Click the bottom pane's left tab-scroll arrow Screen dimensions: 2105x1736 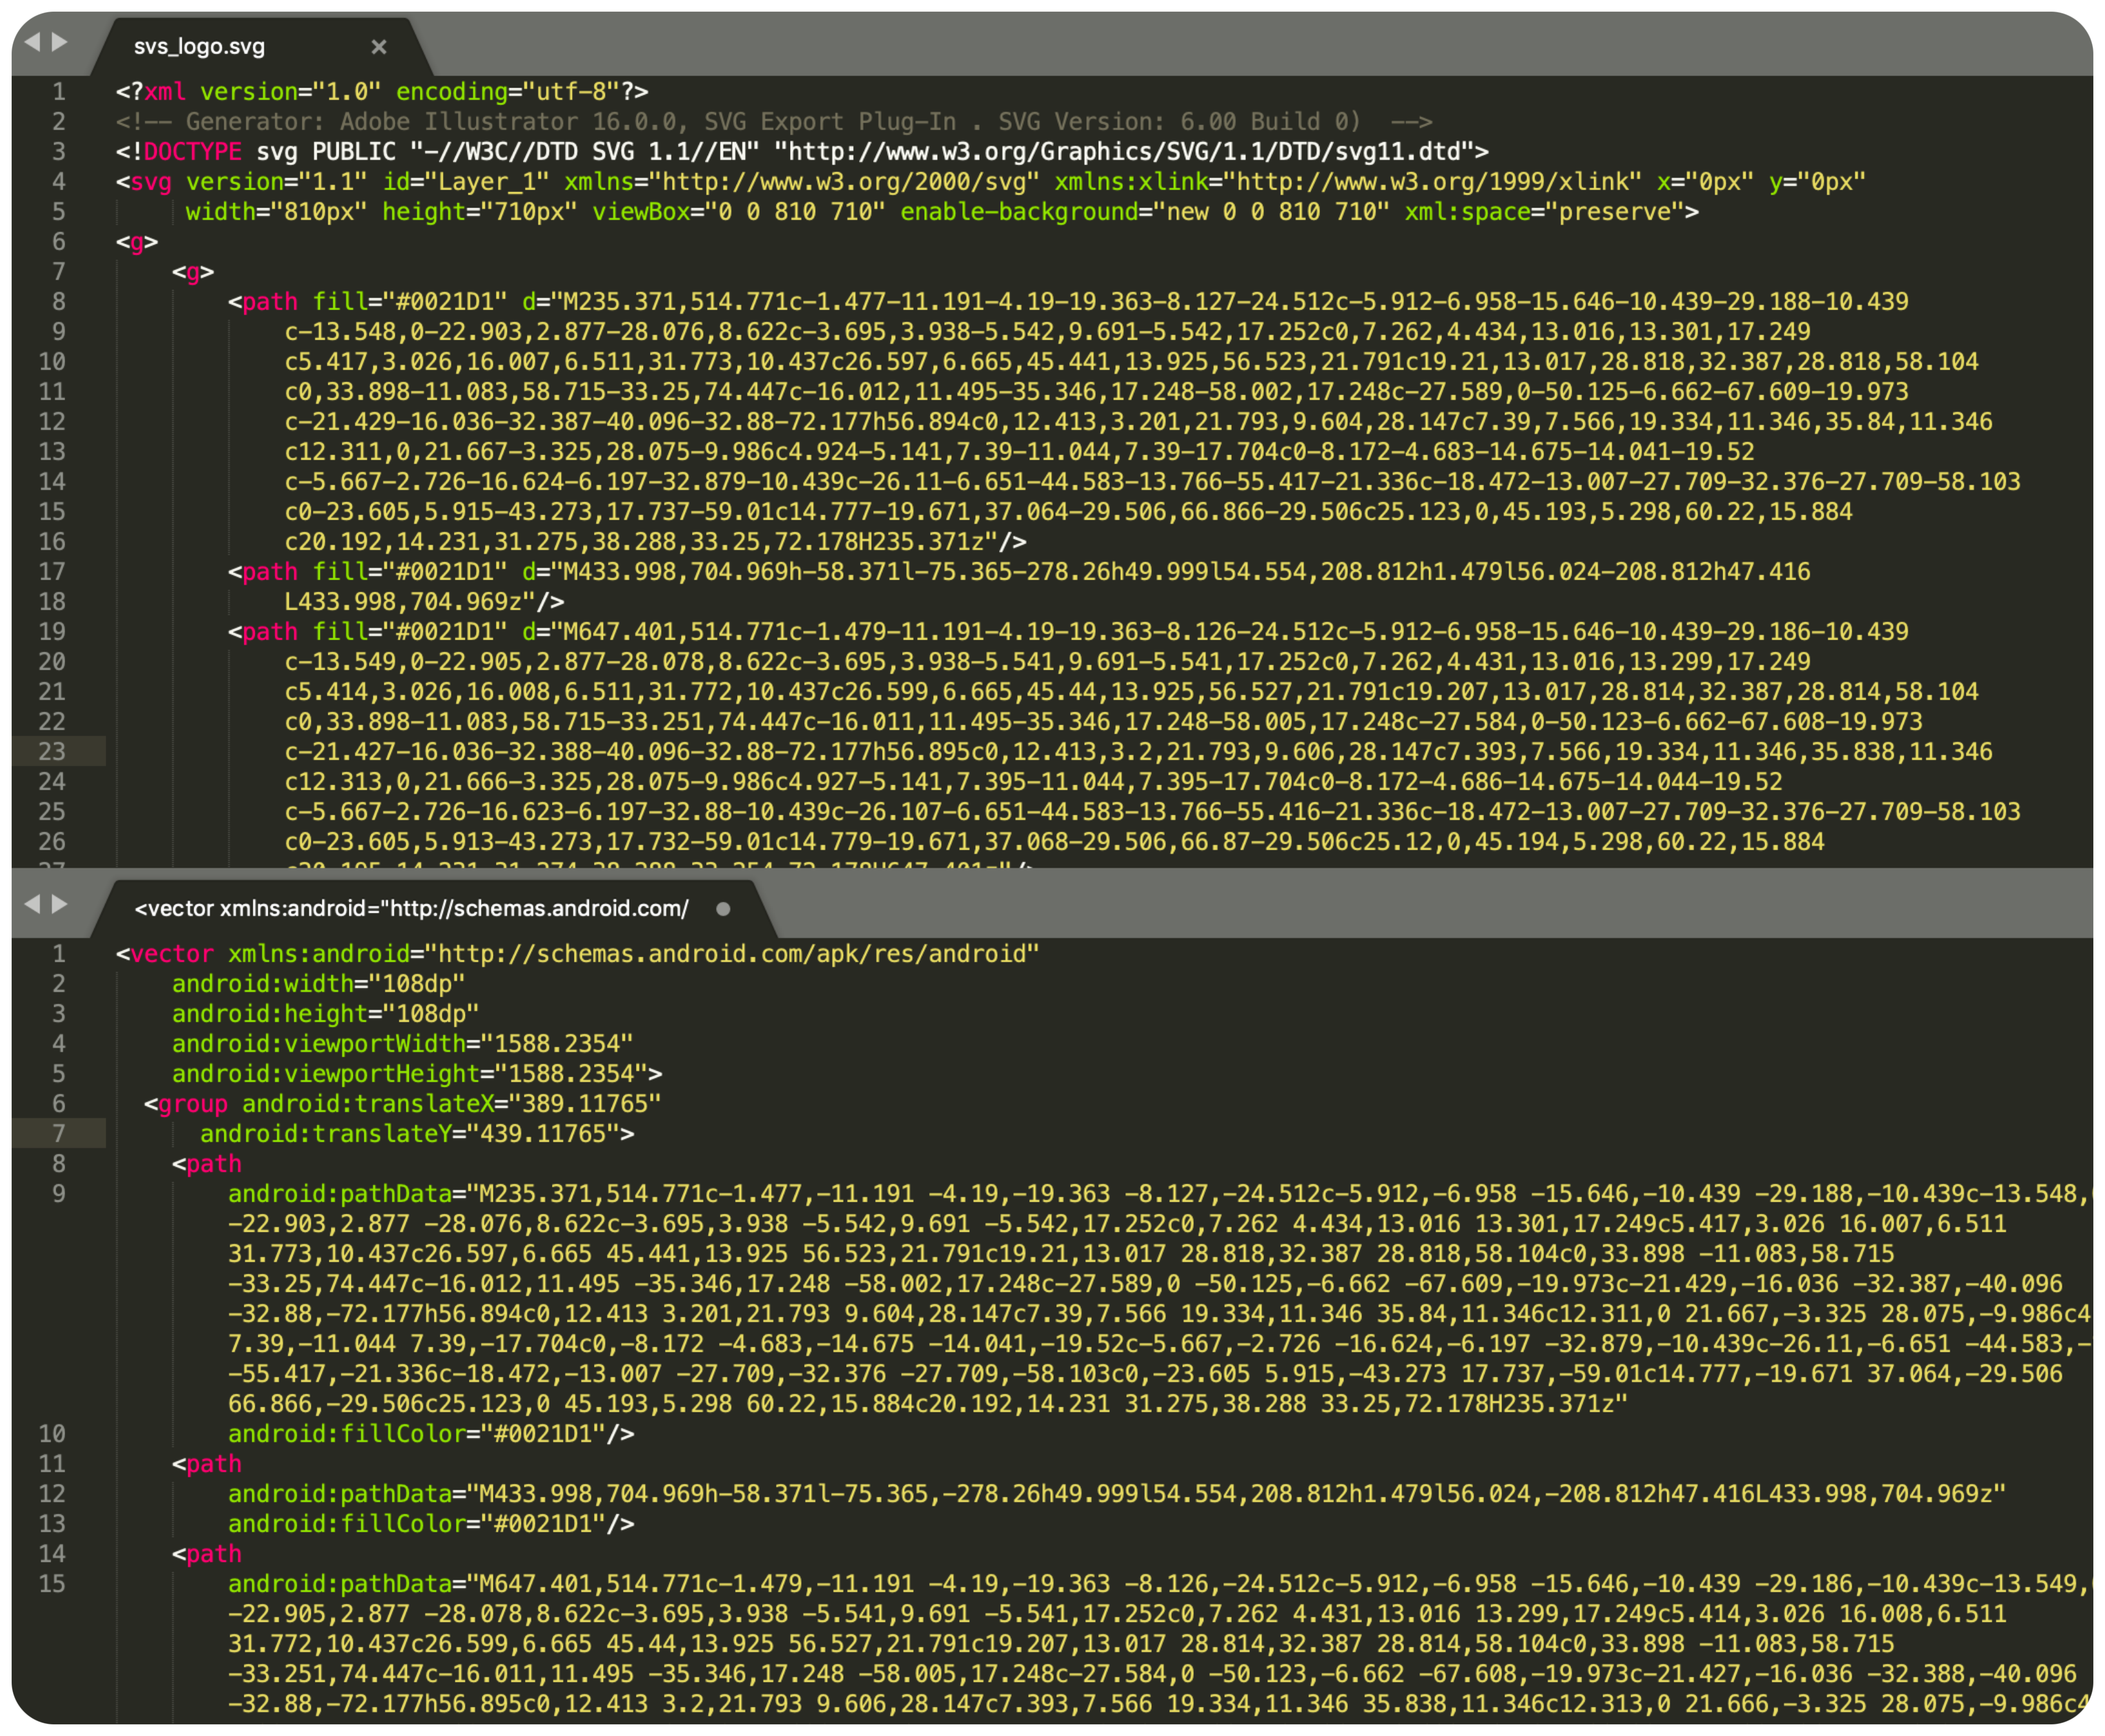pyautogui.click(x=32, y=904)
